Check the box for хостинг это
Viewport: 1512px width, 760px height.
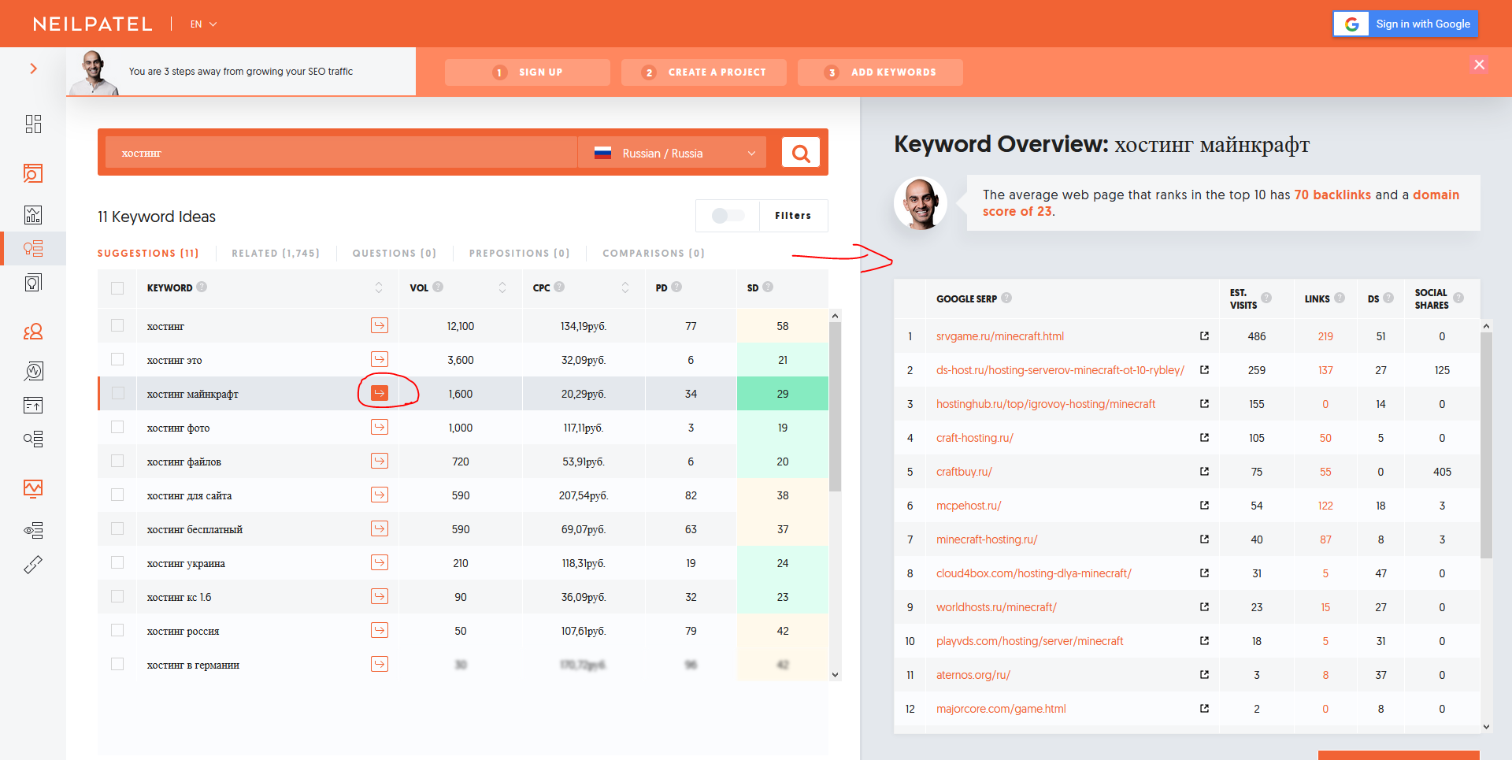pyautogui.click(x=117, y=359)
